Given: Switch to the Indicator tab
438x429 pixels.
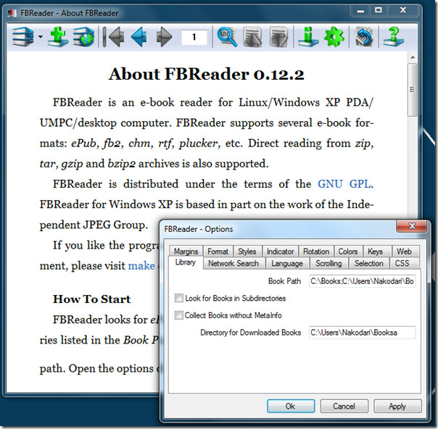Looking at the screenshot, I should (280, 251).
